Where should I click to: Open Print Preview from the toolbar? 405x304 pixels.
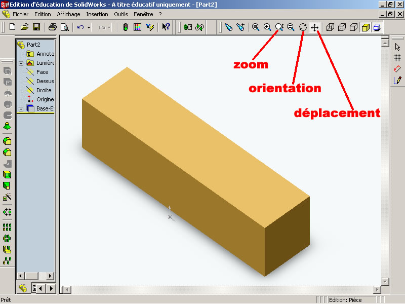click(65, 27)
